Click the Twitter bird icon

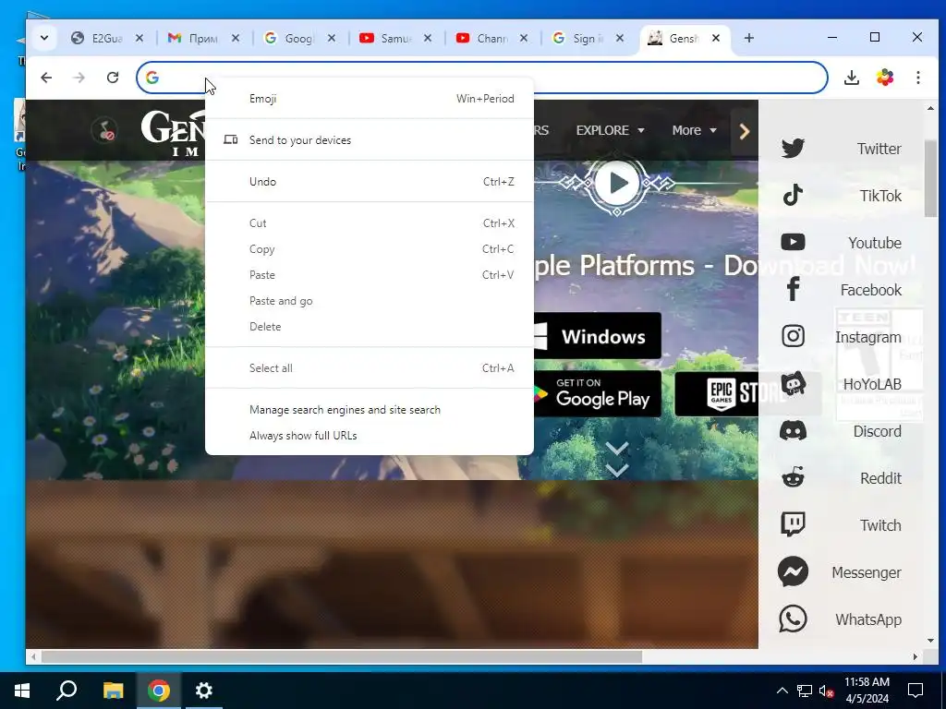pos(793,149)
